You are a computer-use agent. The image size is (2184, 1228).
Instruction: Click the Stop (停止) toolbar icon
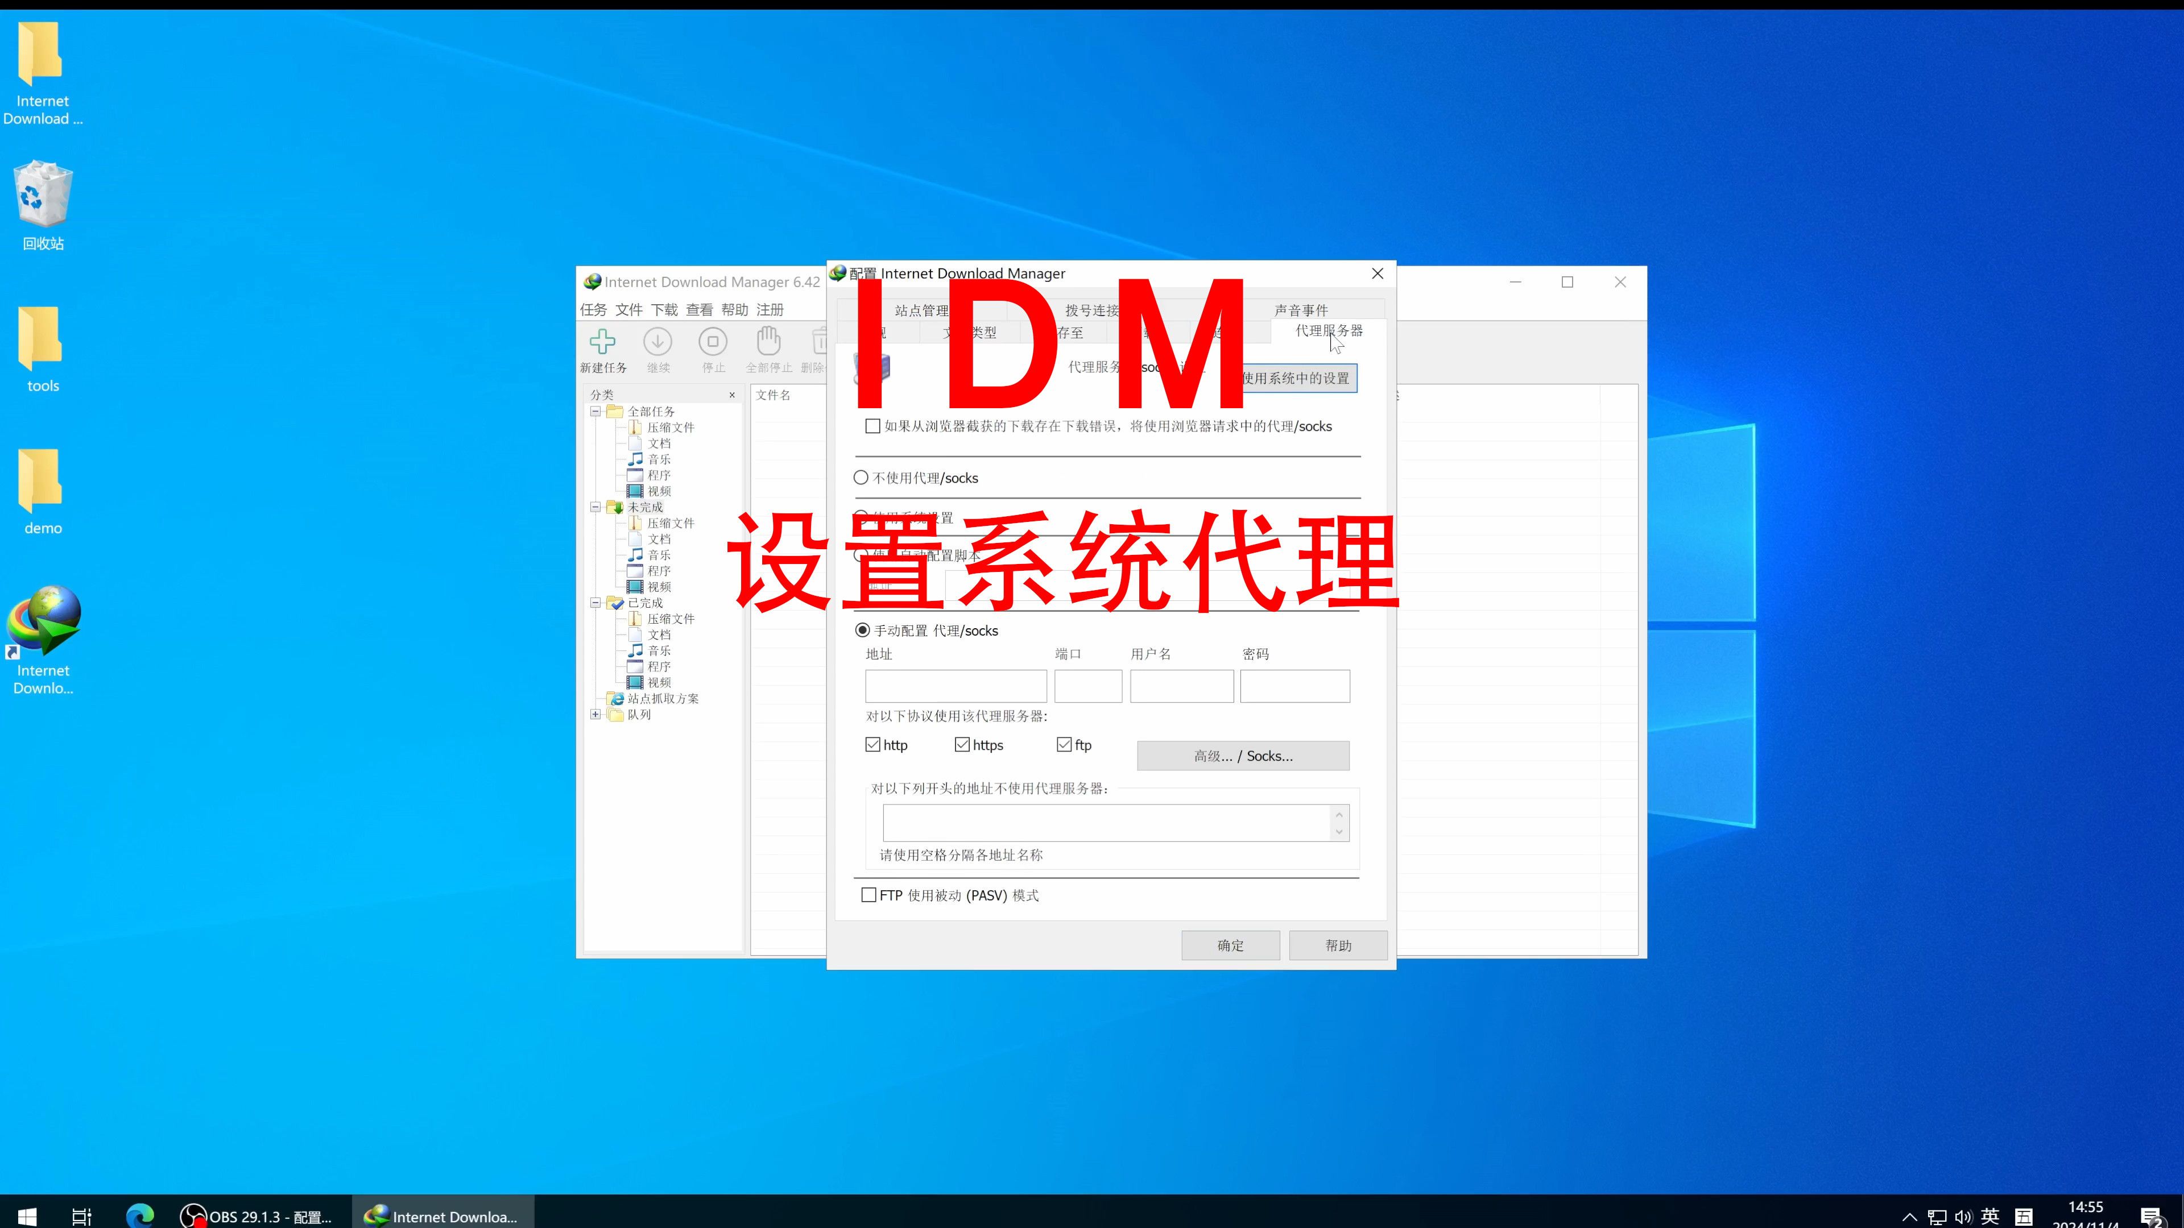[x=713, y=342]
